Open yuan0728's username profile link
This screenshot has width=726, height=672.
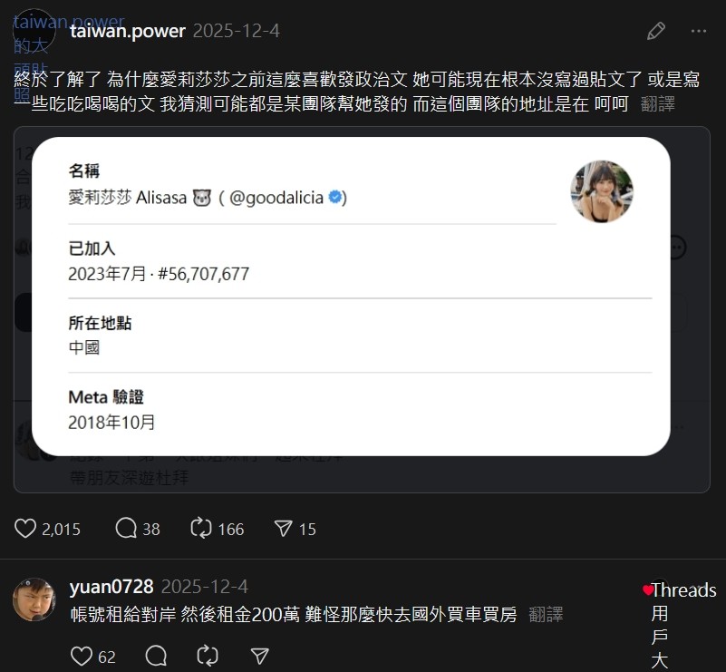tap(111, 587)
